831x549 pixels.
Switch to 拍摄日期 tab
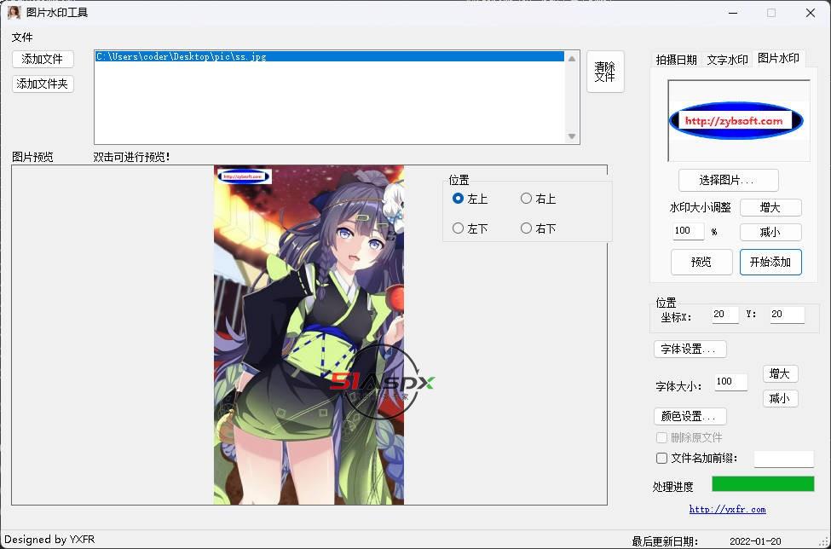tap(676, 60)
